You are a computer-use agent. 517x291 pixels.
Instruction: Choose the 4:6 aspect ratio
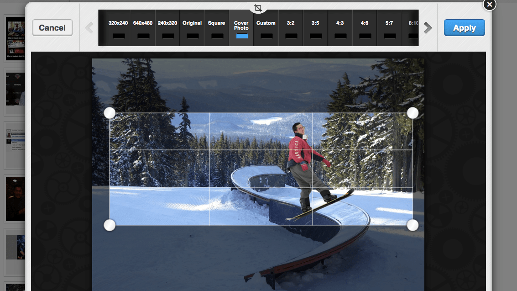(x=365, y=28)
